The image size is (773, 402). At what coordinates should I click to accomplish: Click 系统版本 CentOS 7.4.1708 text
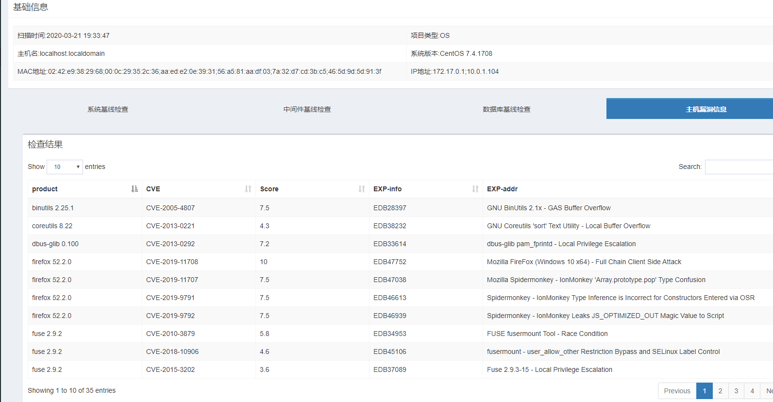(x=452, y=53)
